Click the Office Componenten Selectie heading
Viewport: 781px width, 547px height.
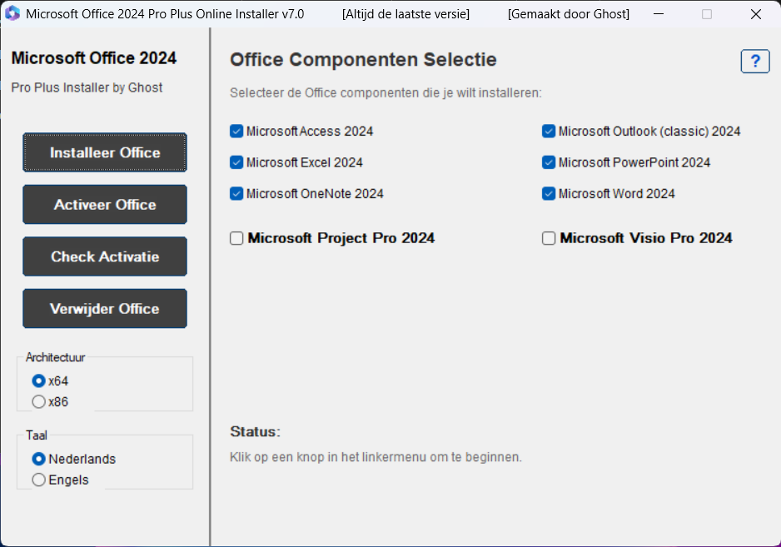(363, 60)
